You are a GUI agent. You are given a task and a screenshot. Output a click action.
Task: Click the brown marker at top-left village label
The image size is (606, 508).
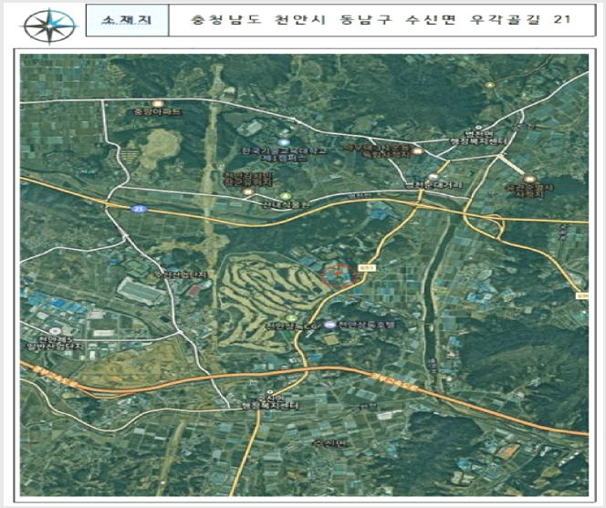(157, 104)
